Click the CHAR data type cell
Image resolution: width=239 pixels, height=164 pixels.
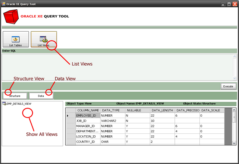tap(113, 142)
